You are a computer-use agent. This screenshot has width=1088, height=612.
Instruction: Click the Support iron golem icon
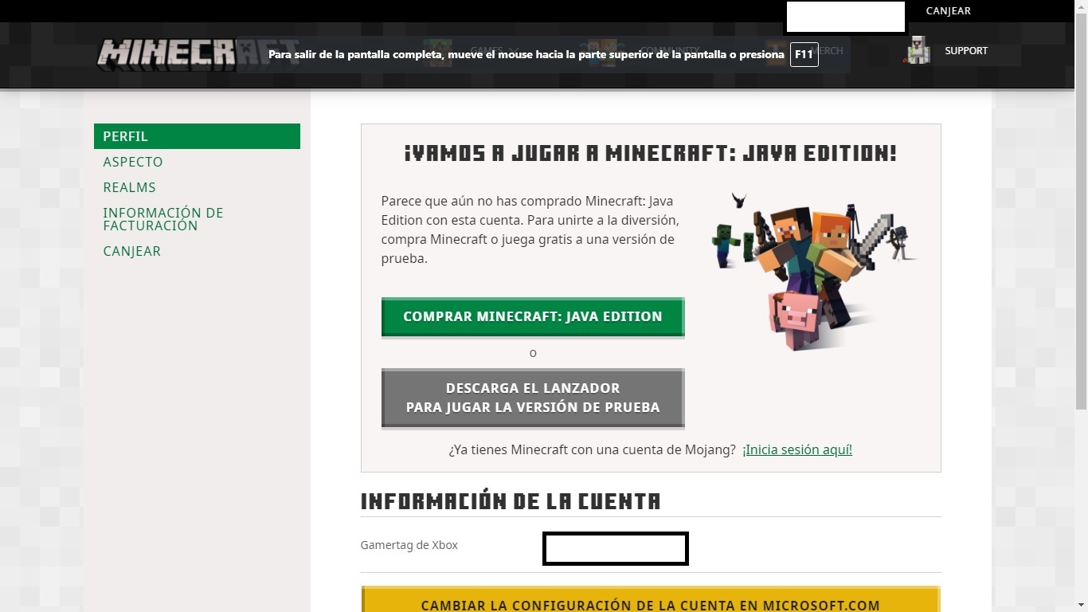(919, 50)
